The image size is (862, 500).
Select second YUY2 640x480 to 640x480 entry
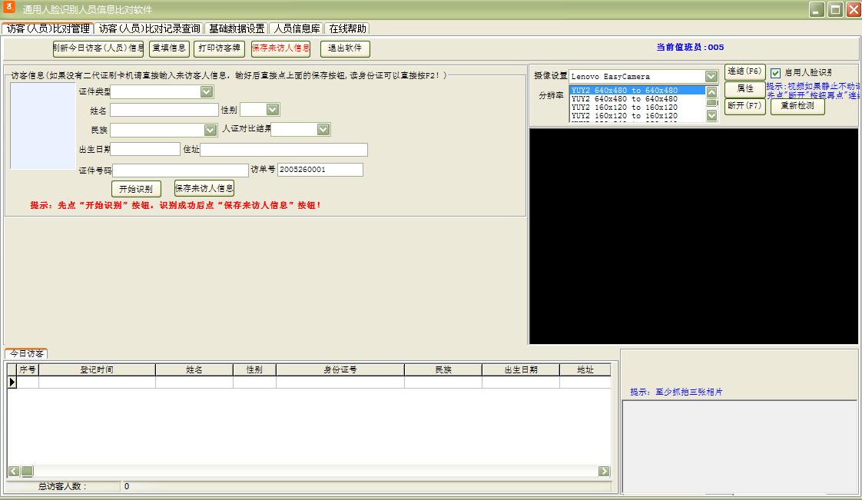637,99
